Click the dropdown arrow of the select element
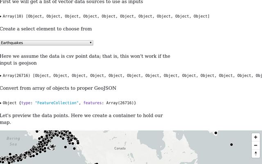Image resolution: width=262 pixels, height=164 pixels. click(90, 43)
